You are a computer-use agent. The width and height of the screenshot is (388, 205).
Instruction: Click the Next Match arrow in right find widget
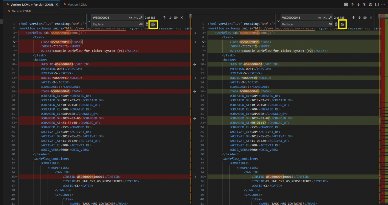click(359, 17)
